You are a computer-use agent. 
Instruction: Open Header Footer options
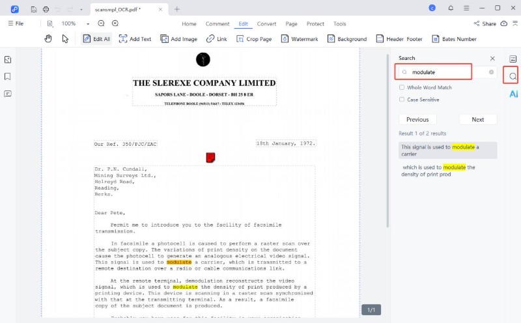coord(399,39)
